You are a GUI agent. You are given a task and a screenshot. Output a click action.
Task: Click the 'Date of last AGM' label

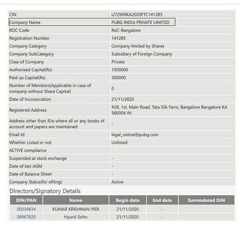26,166
